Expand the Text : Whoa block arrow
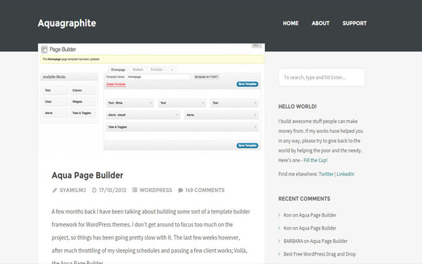This screenshot has height=264, width=422. [151, 102]
